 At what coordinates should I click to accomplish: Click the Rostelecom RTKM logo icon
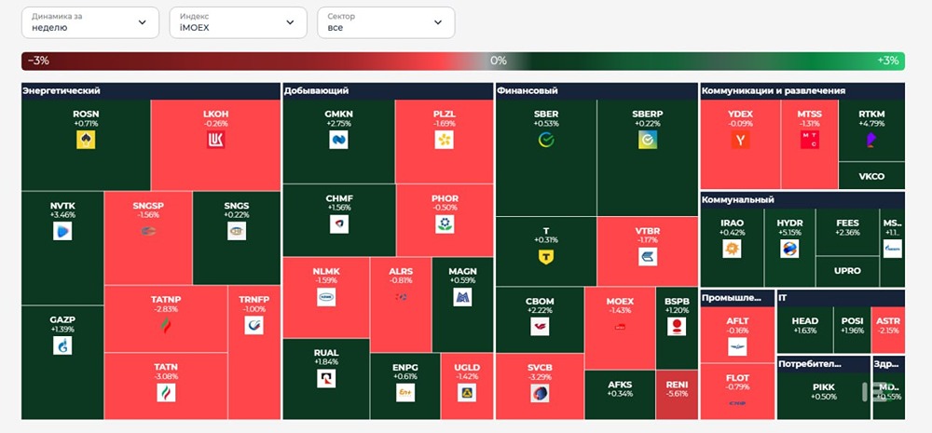click(871, 141)
